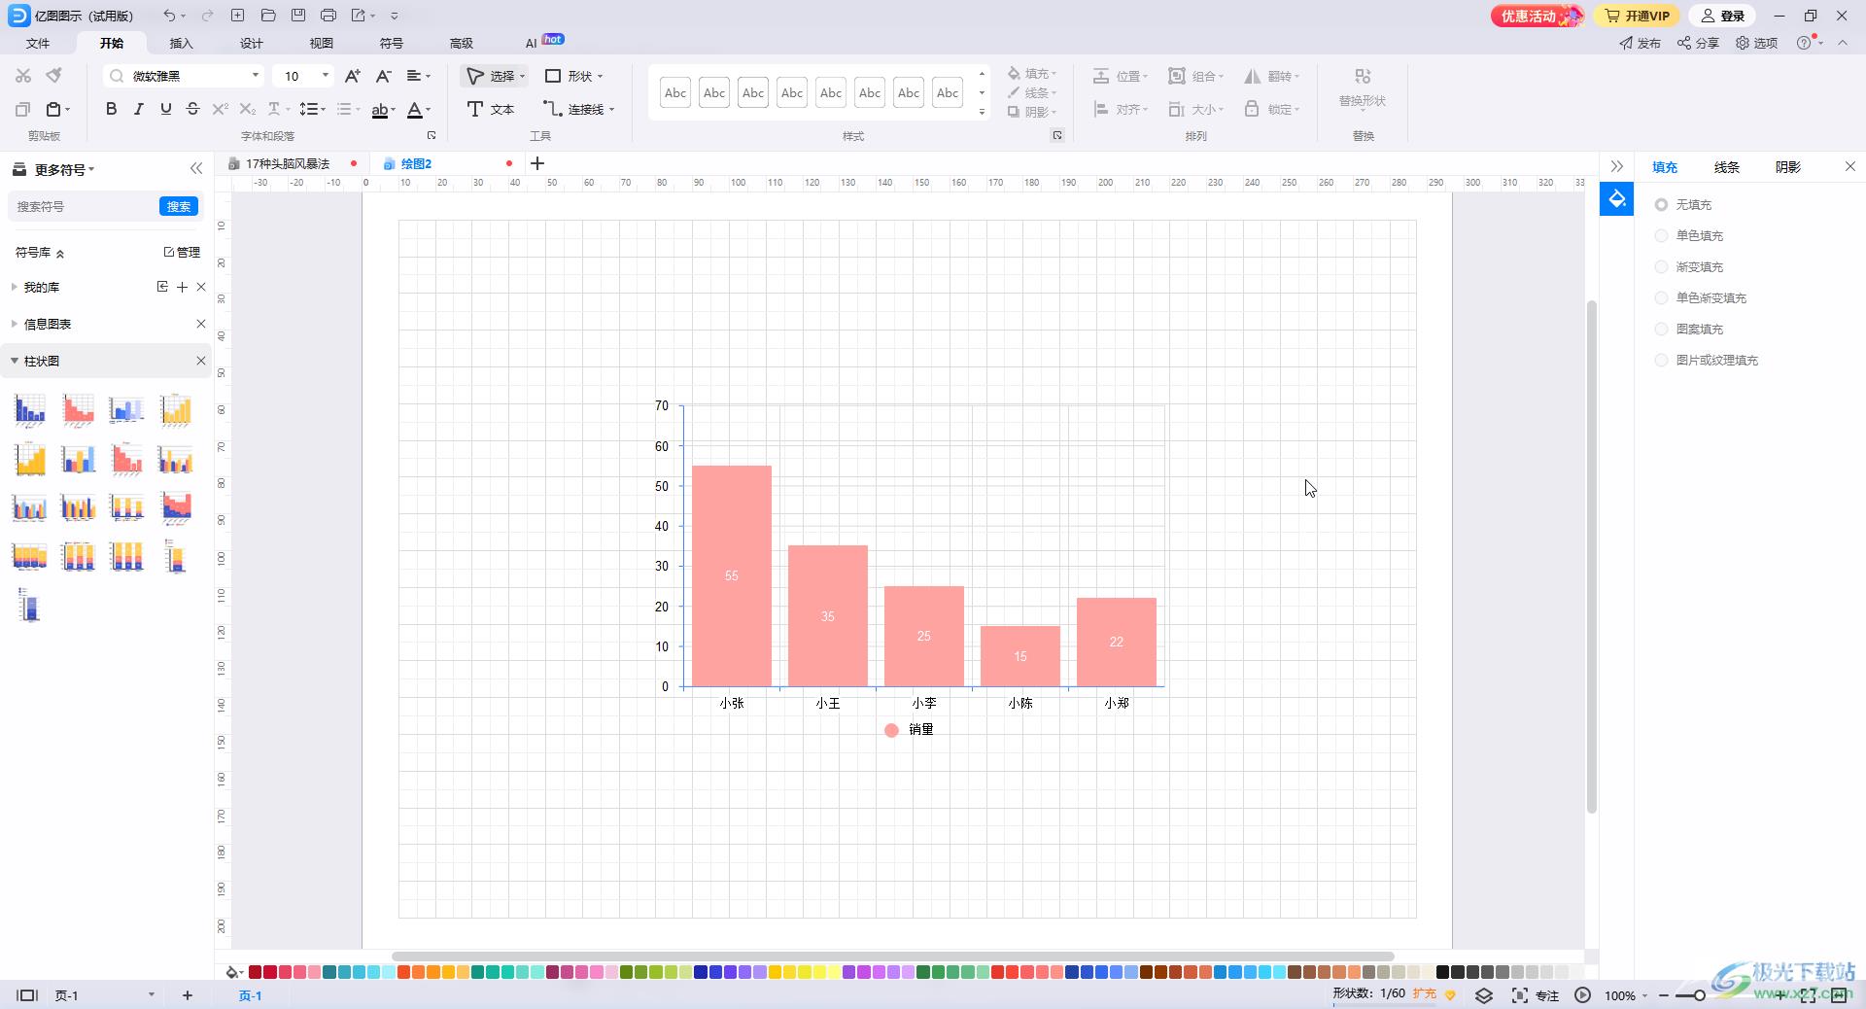Click the Superscript icon
Screen dimensions: 1866x1009
(220, 109)
